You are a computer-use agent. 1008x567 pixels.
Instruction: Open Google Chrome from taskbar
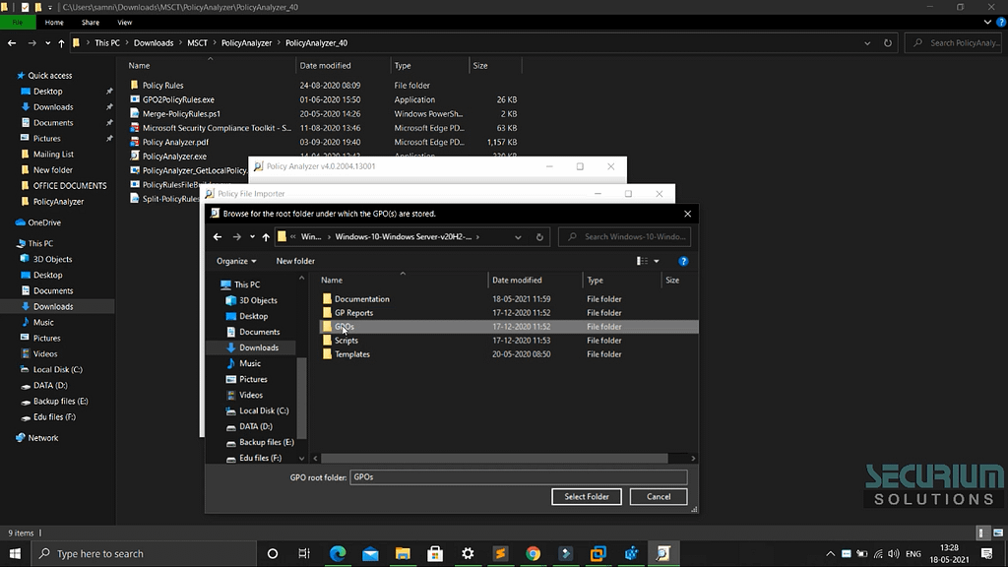point(533,553)
